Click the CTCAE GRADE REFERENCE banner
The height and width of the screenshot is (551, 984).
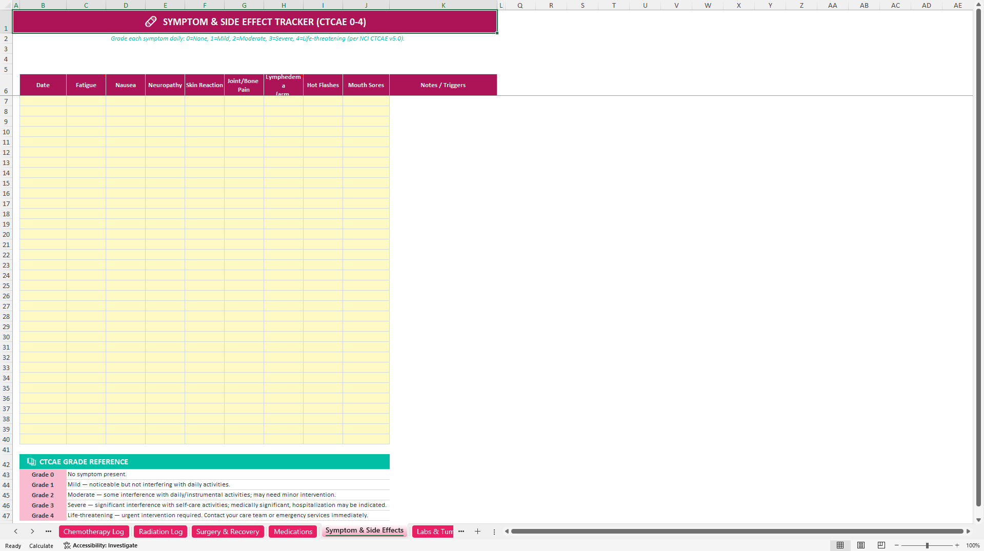point(205,462)
